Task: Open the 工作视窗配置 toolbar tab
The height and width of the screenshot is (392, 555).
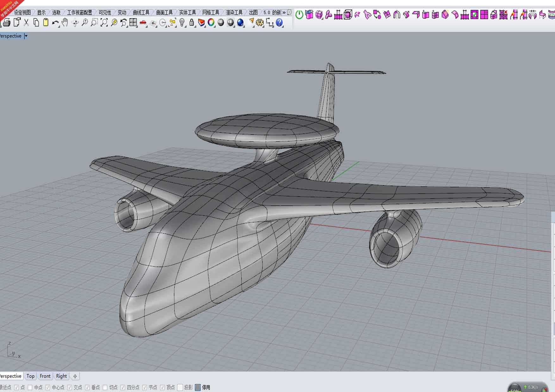Action: [80, 12]
